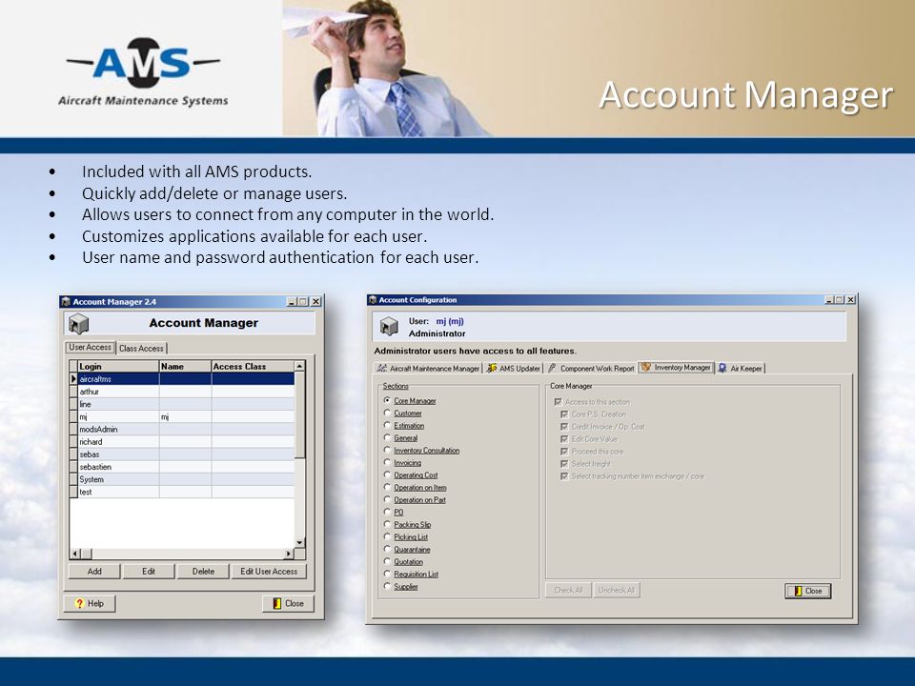Image resolution: width=915 pixels, height=686 pixels.
Task: Select the richard login row
Action: pyautogui.click(x=186, y=441)
